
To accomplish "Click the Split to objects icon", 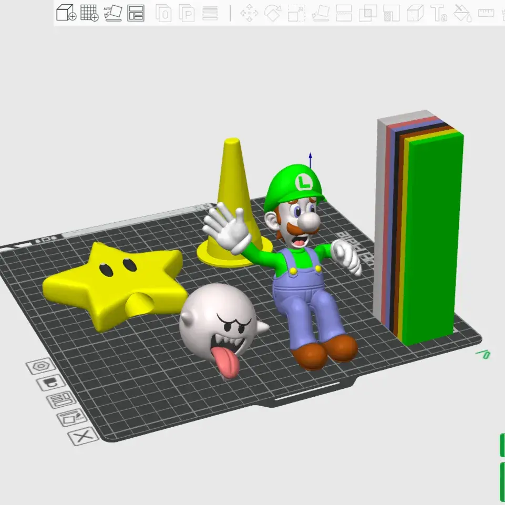I will (x=163, y=13).
